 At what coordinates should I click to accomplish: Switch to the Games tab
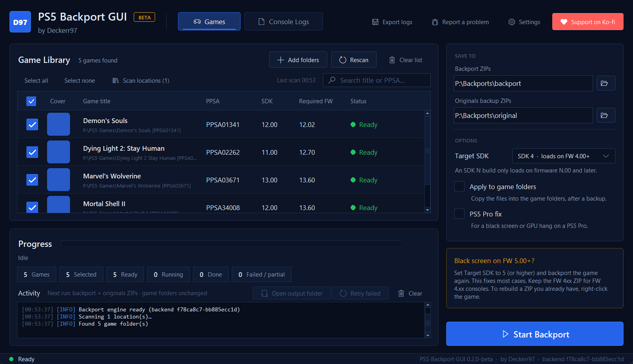tap(209, 21)
